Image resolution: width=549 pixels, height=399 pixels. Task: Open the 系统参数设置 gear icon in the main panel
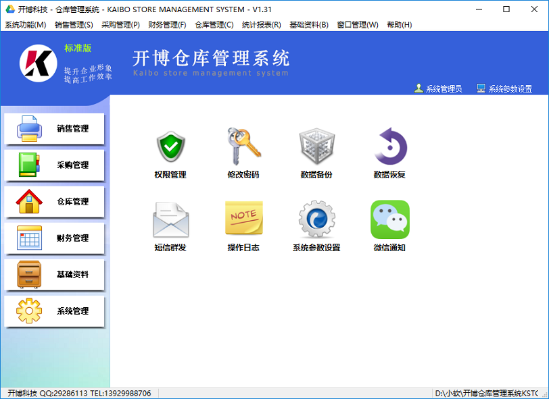tap(317, 219)
